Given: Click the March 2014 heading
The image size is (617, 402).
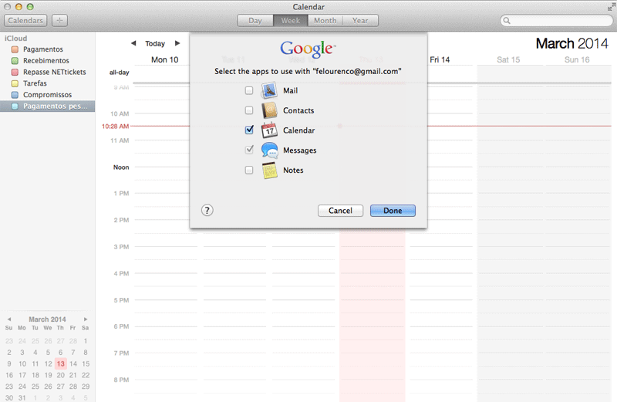Looking at the screenshot, I should (x=571, y=43).
